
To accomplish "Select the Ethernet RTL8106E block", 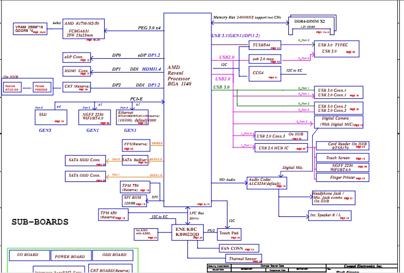I will (132, 117).
